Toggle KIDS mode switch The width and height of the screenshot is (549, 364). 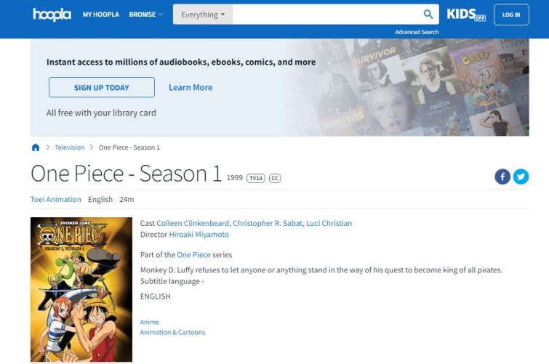pos(466,15)
